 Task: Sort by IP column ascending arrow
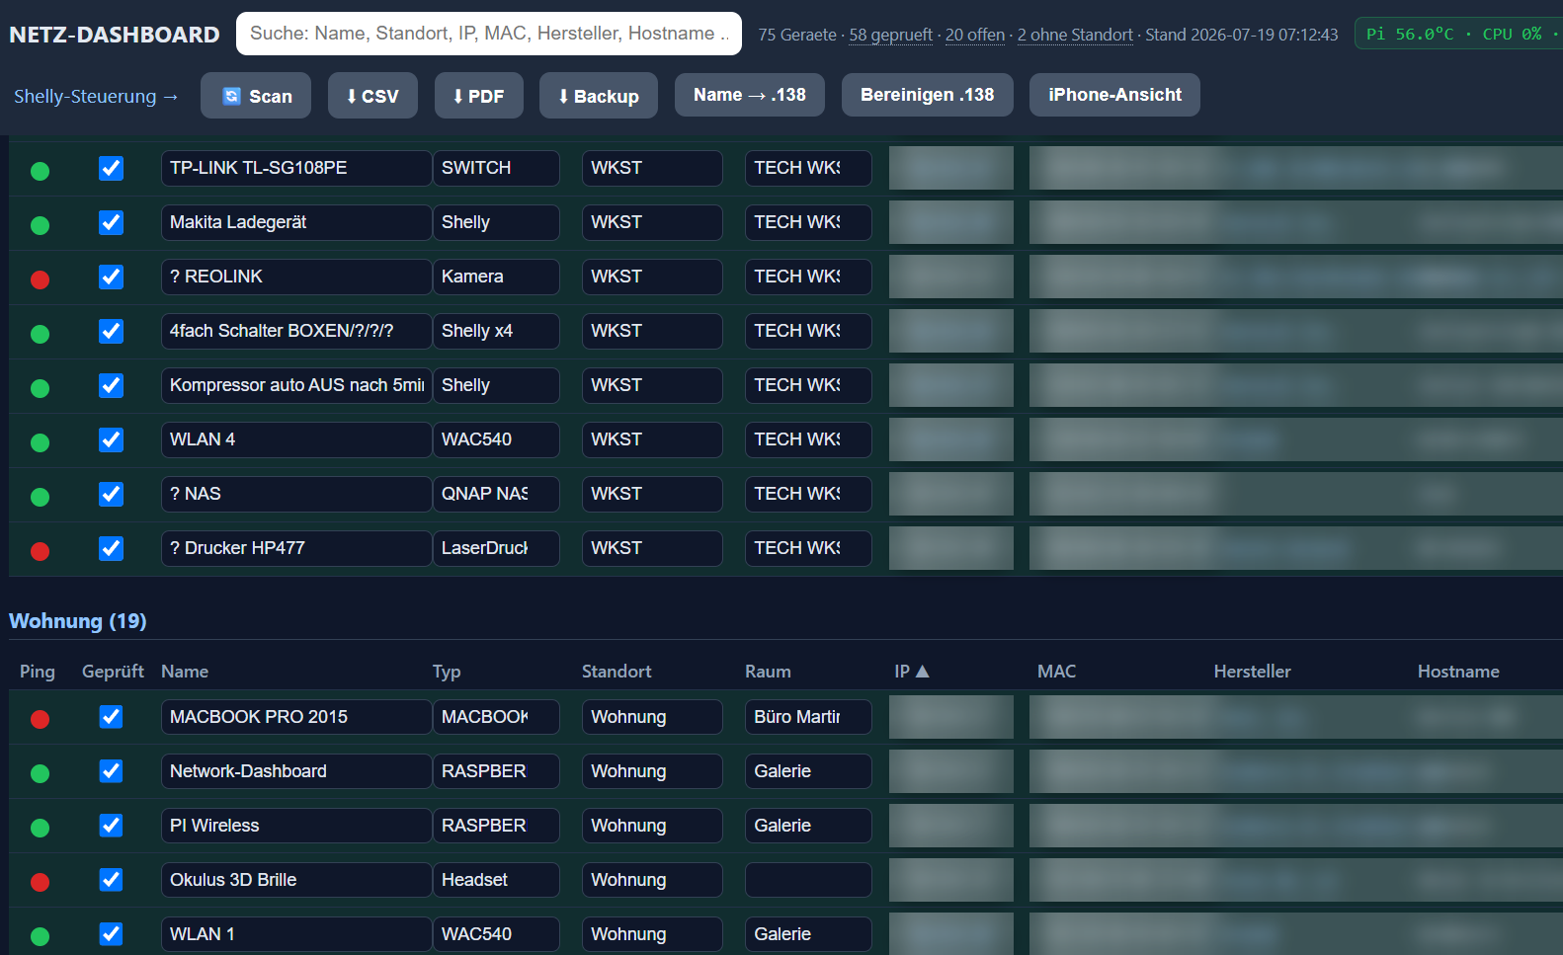(x=923, y=671)
